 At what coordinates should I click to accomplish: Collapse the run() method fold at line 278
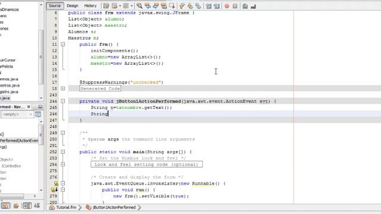63,190
